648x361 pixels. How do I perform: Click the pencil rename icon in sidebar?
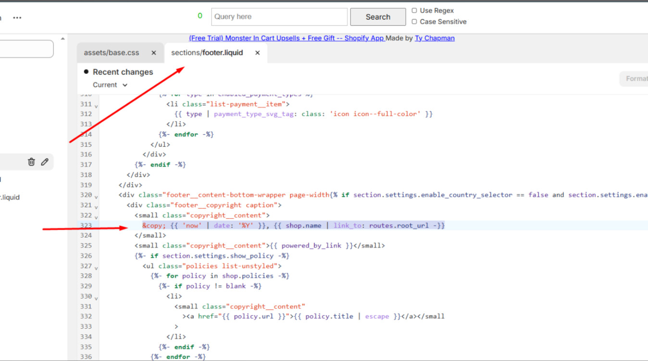tap(45, 162)
